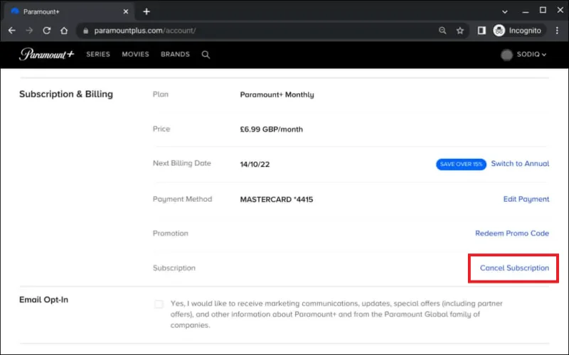Click the '14/10/22' billing date
Screen dimensions: 569x355
(x=255, y=165)
